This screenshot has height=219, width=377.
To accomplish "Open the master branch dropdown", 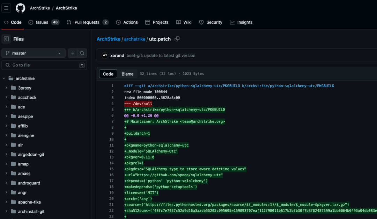I will [x=34, y=53].
